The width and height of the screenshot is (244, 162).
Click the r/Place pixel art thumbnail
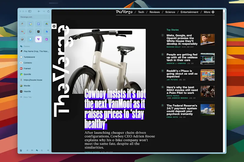click(208, 75)
